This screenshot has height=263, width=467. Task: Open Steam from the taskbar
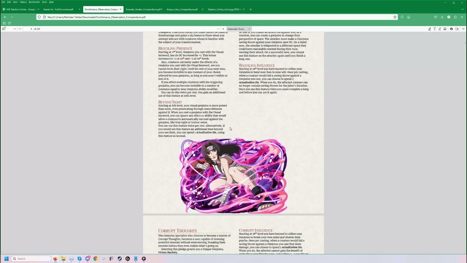click(119, 259)
